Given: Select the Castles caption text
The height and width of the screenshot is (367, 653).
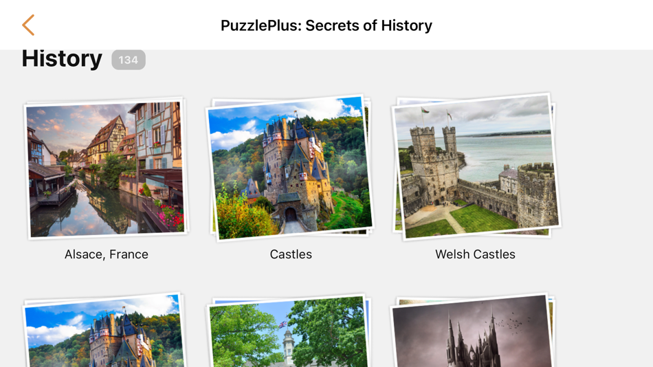Looking at the screenshot, I should tap(291, 254).
